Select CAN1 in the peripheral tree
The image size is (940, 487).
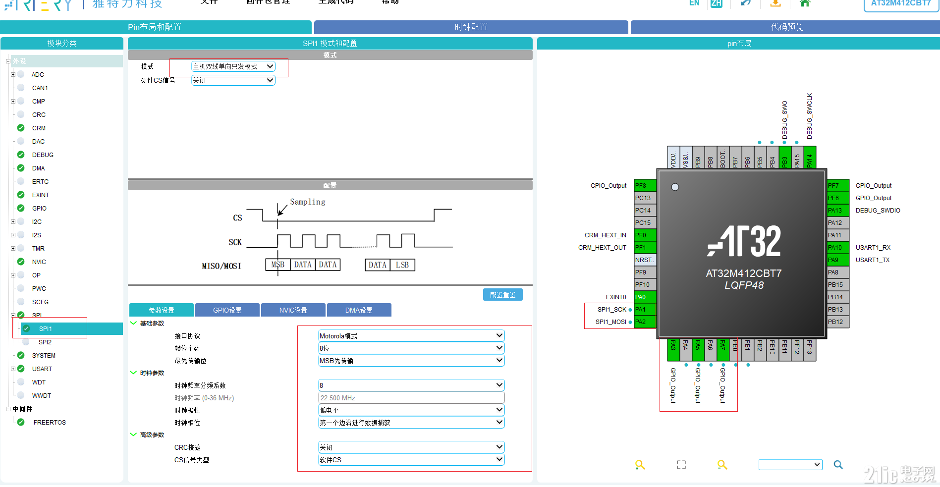click(40, 88)
